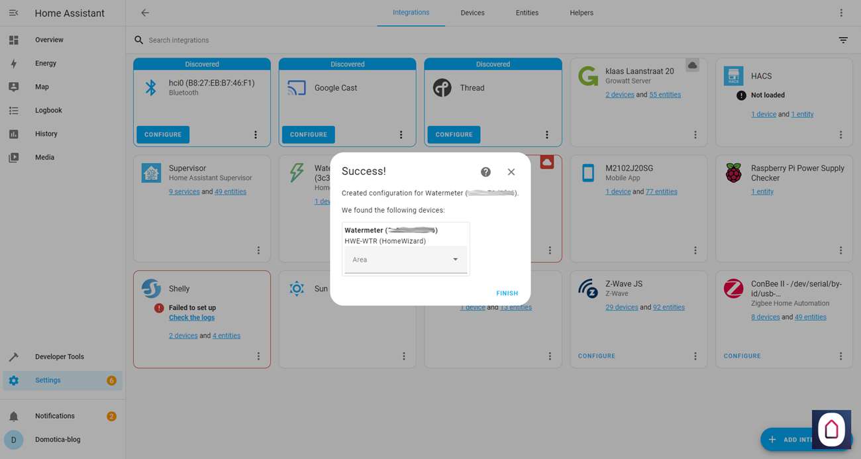Configure the Thread integration
Screen dimensions: 861x459
[x=454, y=134]
